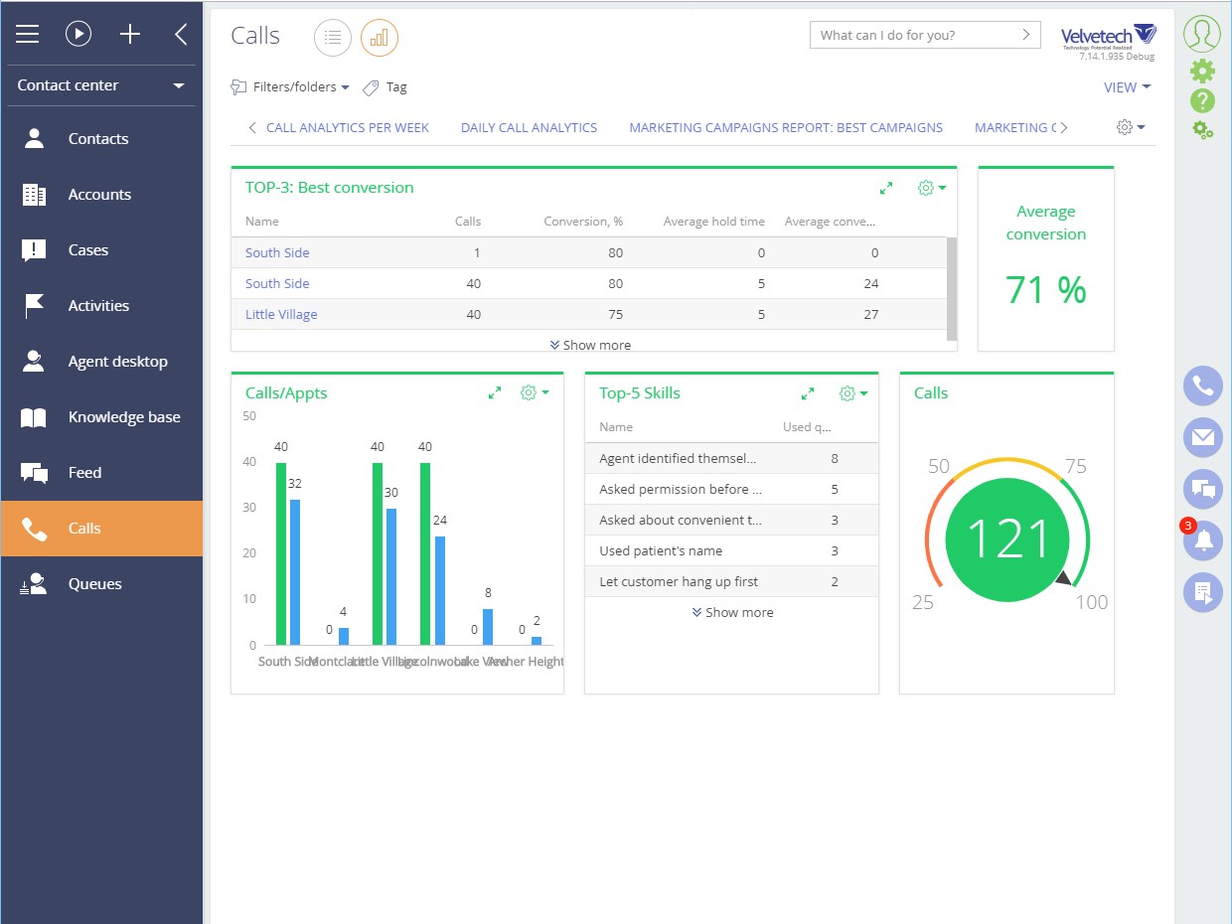Open the MARKETING CAMPAIGNS REPORT: BEST CAMPAIGNS tab
The height and width of the screenshot is (924, 1232).
point(785,127)
